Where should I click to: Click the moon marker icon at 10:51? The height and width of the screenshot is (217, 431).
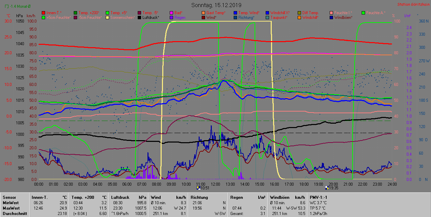199,187
